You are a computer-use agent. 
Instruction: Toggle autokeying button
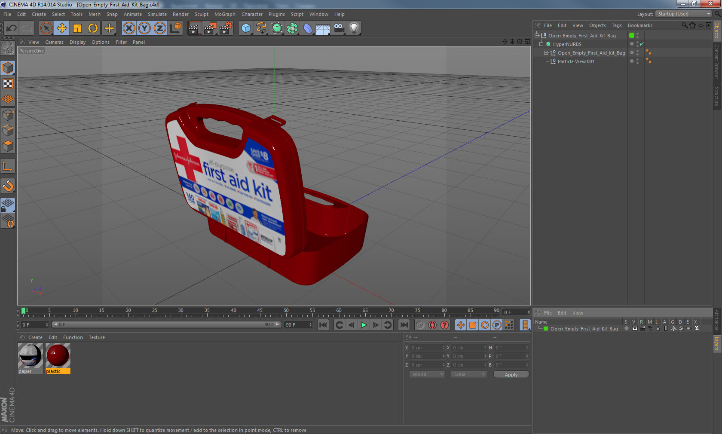tap(432, 325)
